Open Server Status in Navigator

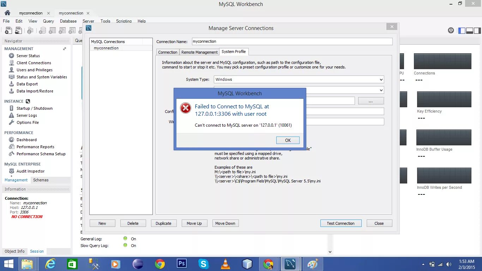click(x=28, y=56)
